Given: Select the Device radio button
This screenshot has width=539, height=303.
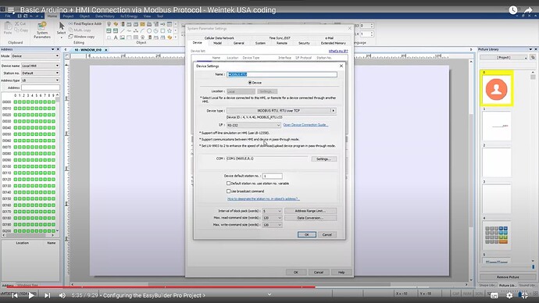Looking at the screenshot, I should 250,83.
